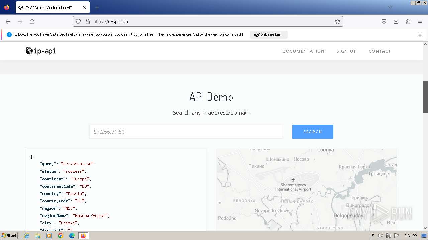This screenshot has height=240, width=428.
Task: Select the IP-API.com Geolocation API tab
Action: pyautogui.click(x=52, y=7)
